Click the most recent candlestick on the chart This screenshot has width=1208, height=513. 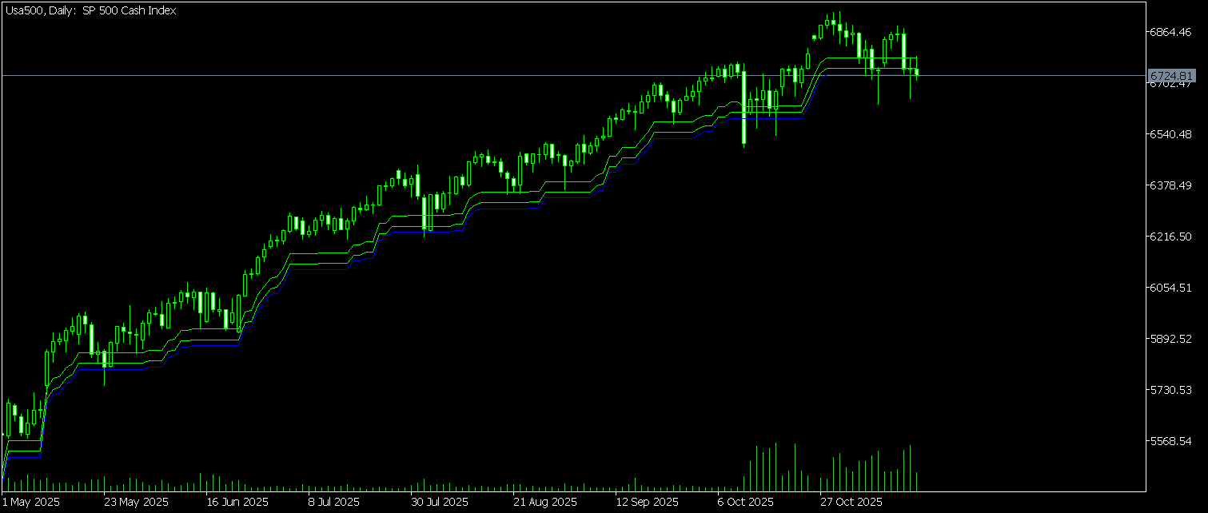point(917,73)
